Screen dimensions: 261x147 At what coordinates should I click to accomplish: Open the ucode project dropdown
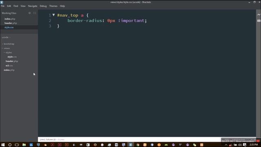point(6,37)
